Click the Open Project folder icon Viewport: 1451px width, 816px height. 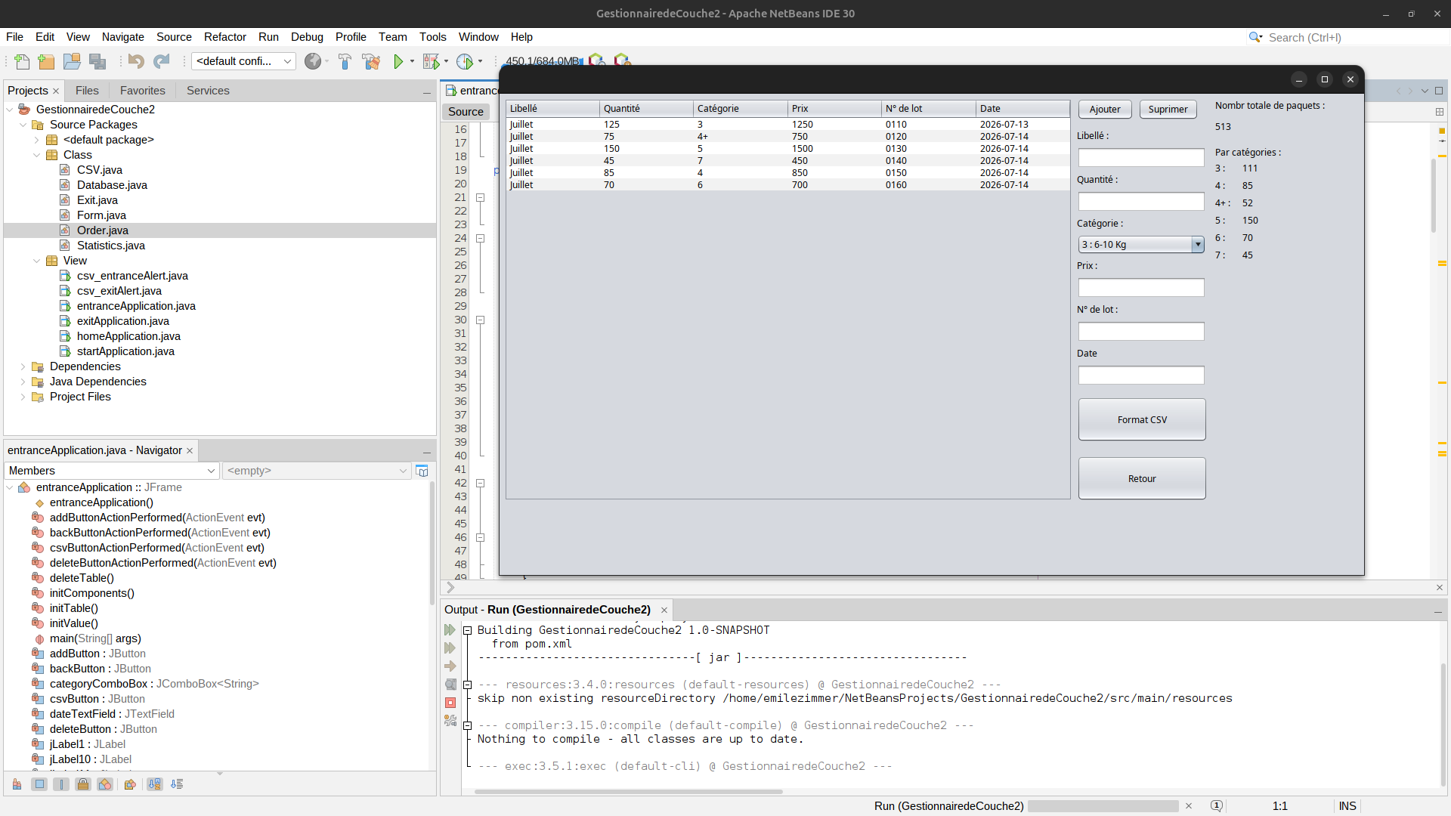72,61
